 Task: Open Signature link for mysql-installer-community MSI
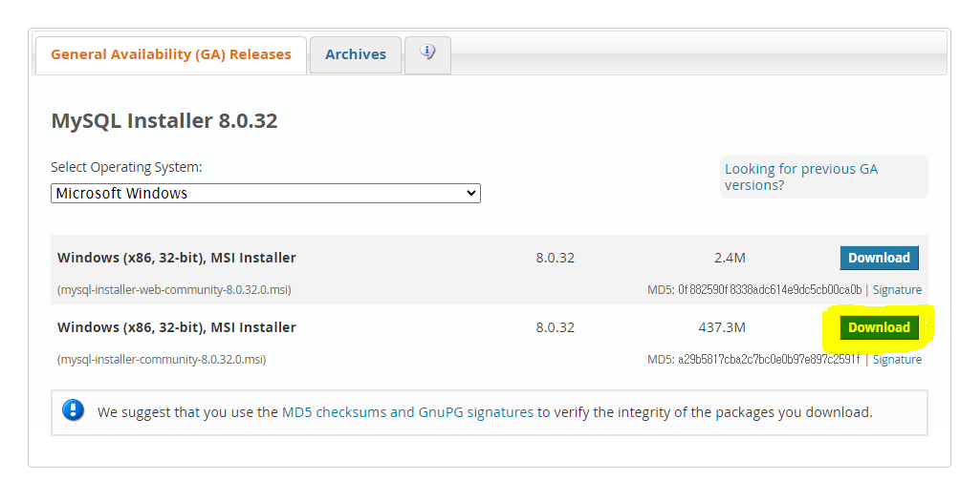click(x=897, y=360)
